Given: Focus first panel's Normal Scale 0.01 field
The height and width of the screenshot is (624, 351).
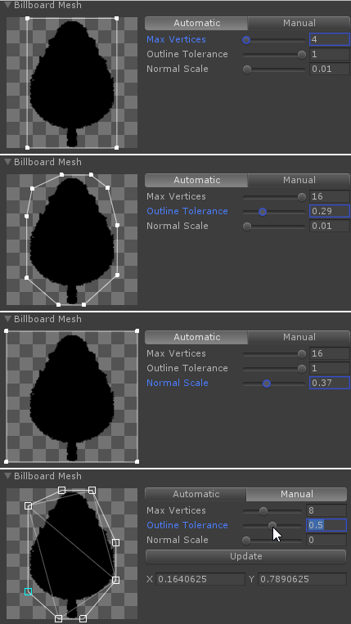Looking at the screenshot, I should (330, 69).
